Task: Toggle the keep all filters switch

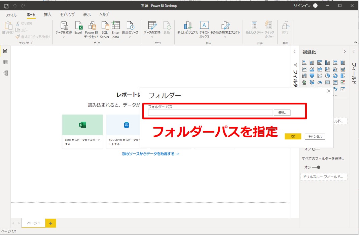Action: 316,167
